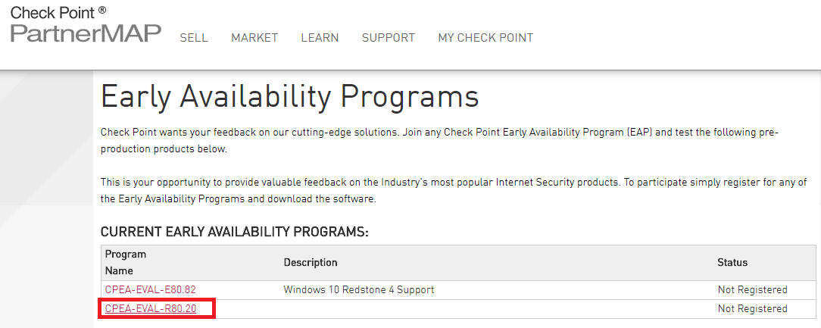Click Not Registered status for R80.20
This screenshot has height=328, width=821.
tap(752, 308)
